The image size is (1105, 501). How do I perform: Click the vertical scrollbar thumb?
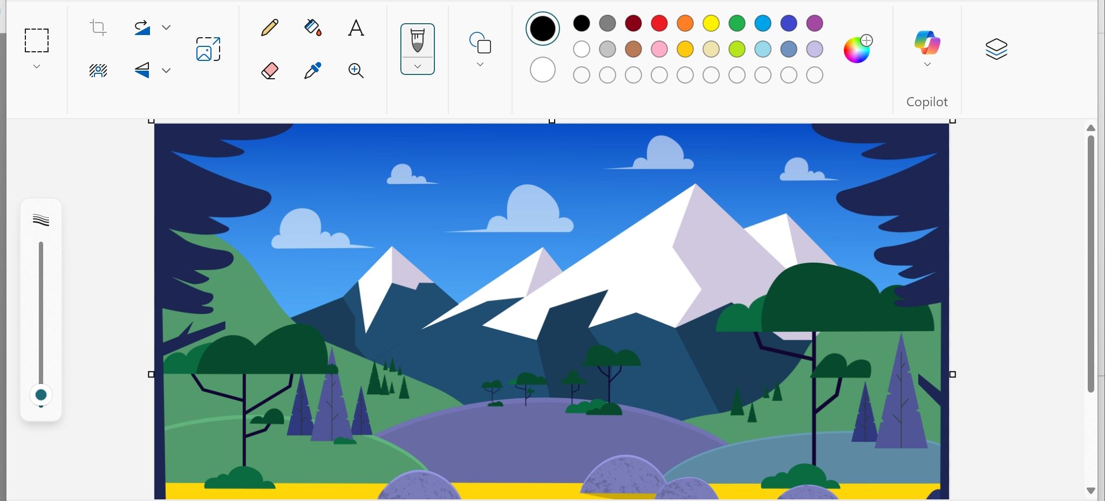pyautogui.click(x=1091, y=263)
